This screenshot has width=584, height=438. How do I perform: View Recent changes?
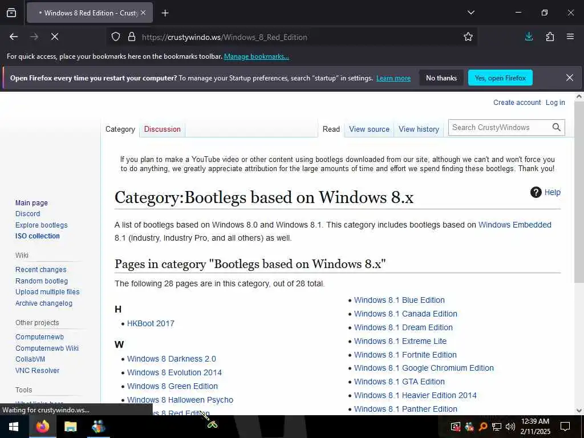point(41,270)
